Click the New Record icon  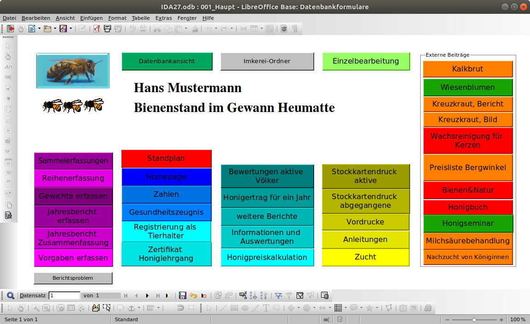click(x=168, y=295)
